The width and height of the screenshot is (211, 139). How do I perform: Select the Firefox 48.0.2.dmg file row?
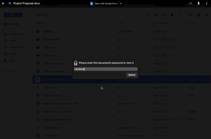[x=122, y=96]
